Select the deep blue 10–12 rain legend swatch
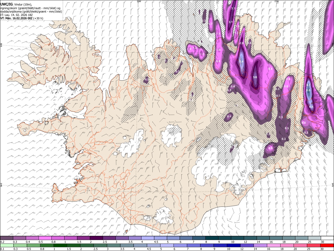Screen dimensions: 334x251 tap(234, 245)
